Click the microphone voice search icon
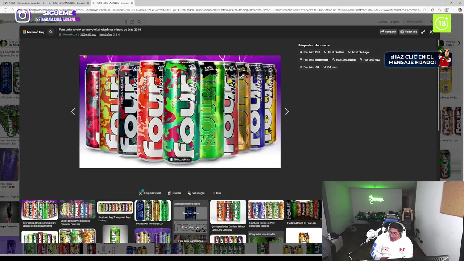 pyautogui.click(x=126, y=22)
